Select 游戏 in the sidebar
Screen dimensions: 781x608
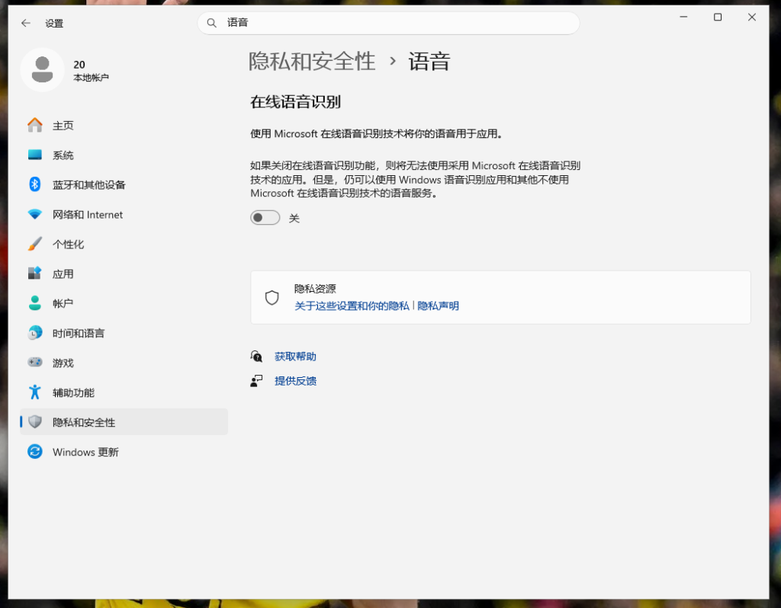124,363
